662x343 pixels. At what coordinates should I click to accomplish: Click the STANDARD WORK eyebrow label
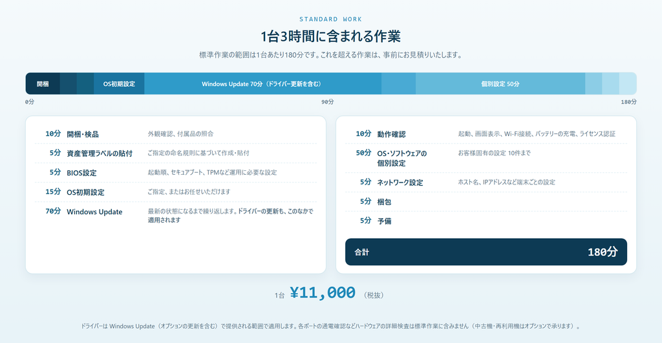(x=330, y=19)
